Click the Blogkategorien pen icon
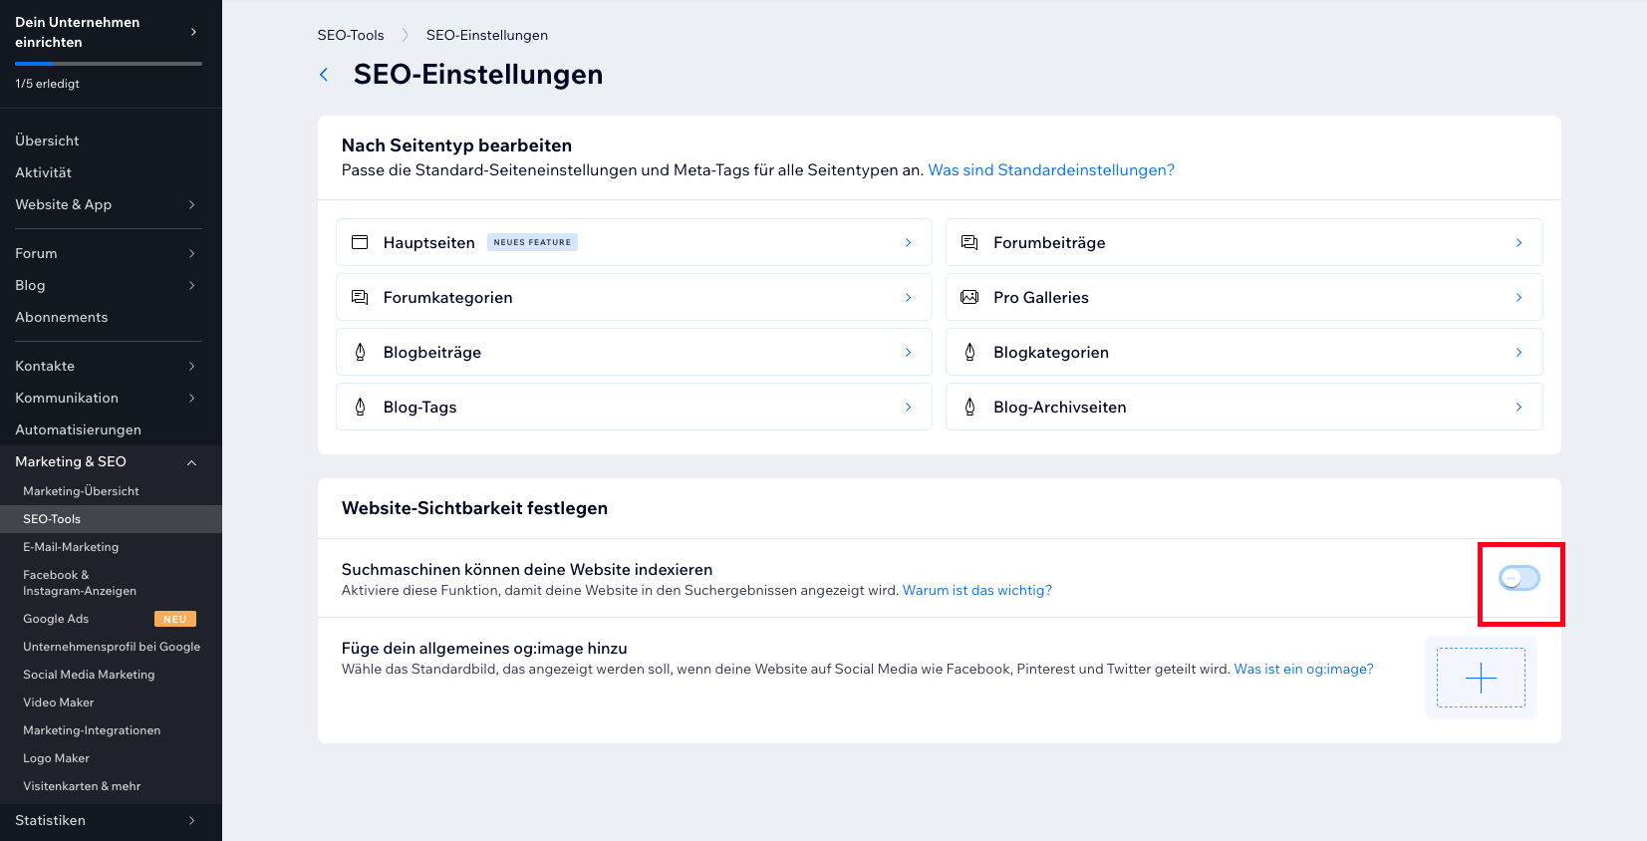 [969, 352]
